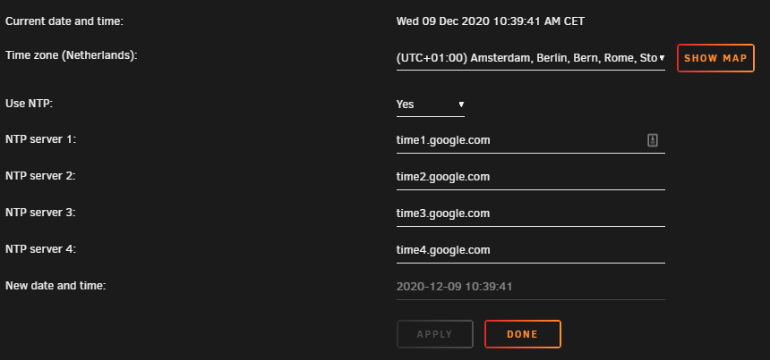Click the current date and time readout
770x360 pixels.
click(491, 21)
